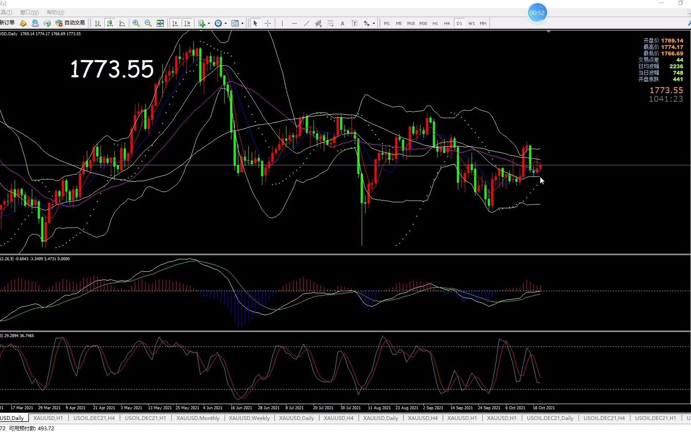
Task: Open the USOIL.DEC21,Daily chart tab
Action: pyautogui.click(x=550, y=418)
